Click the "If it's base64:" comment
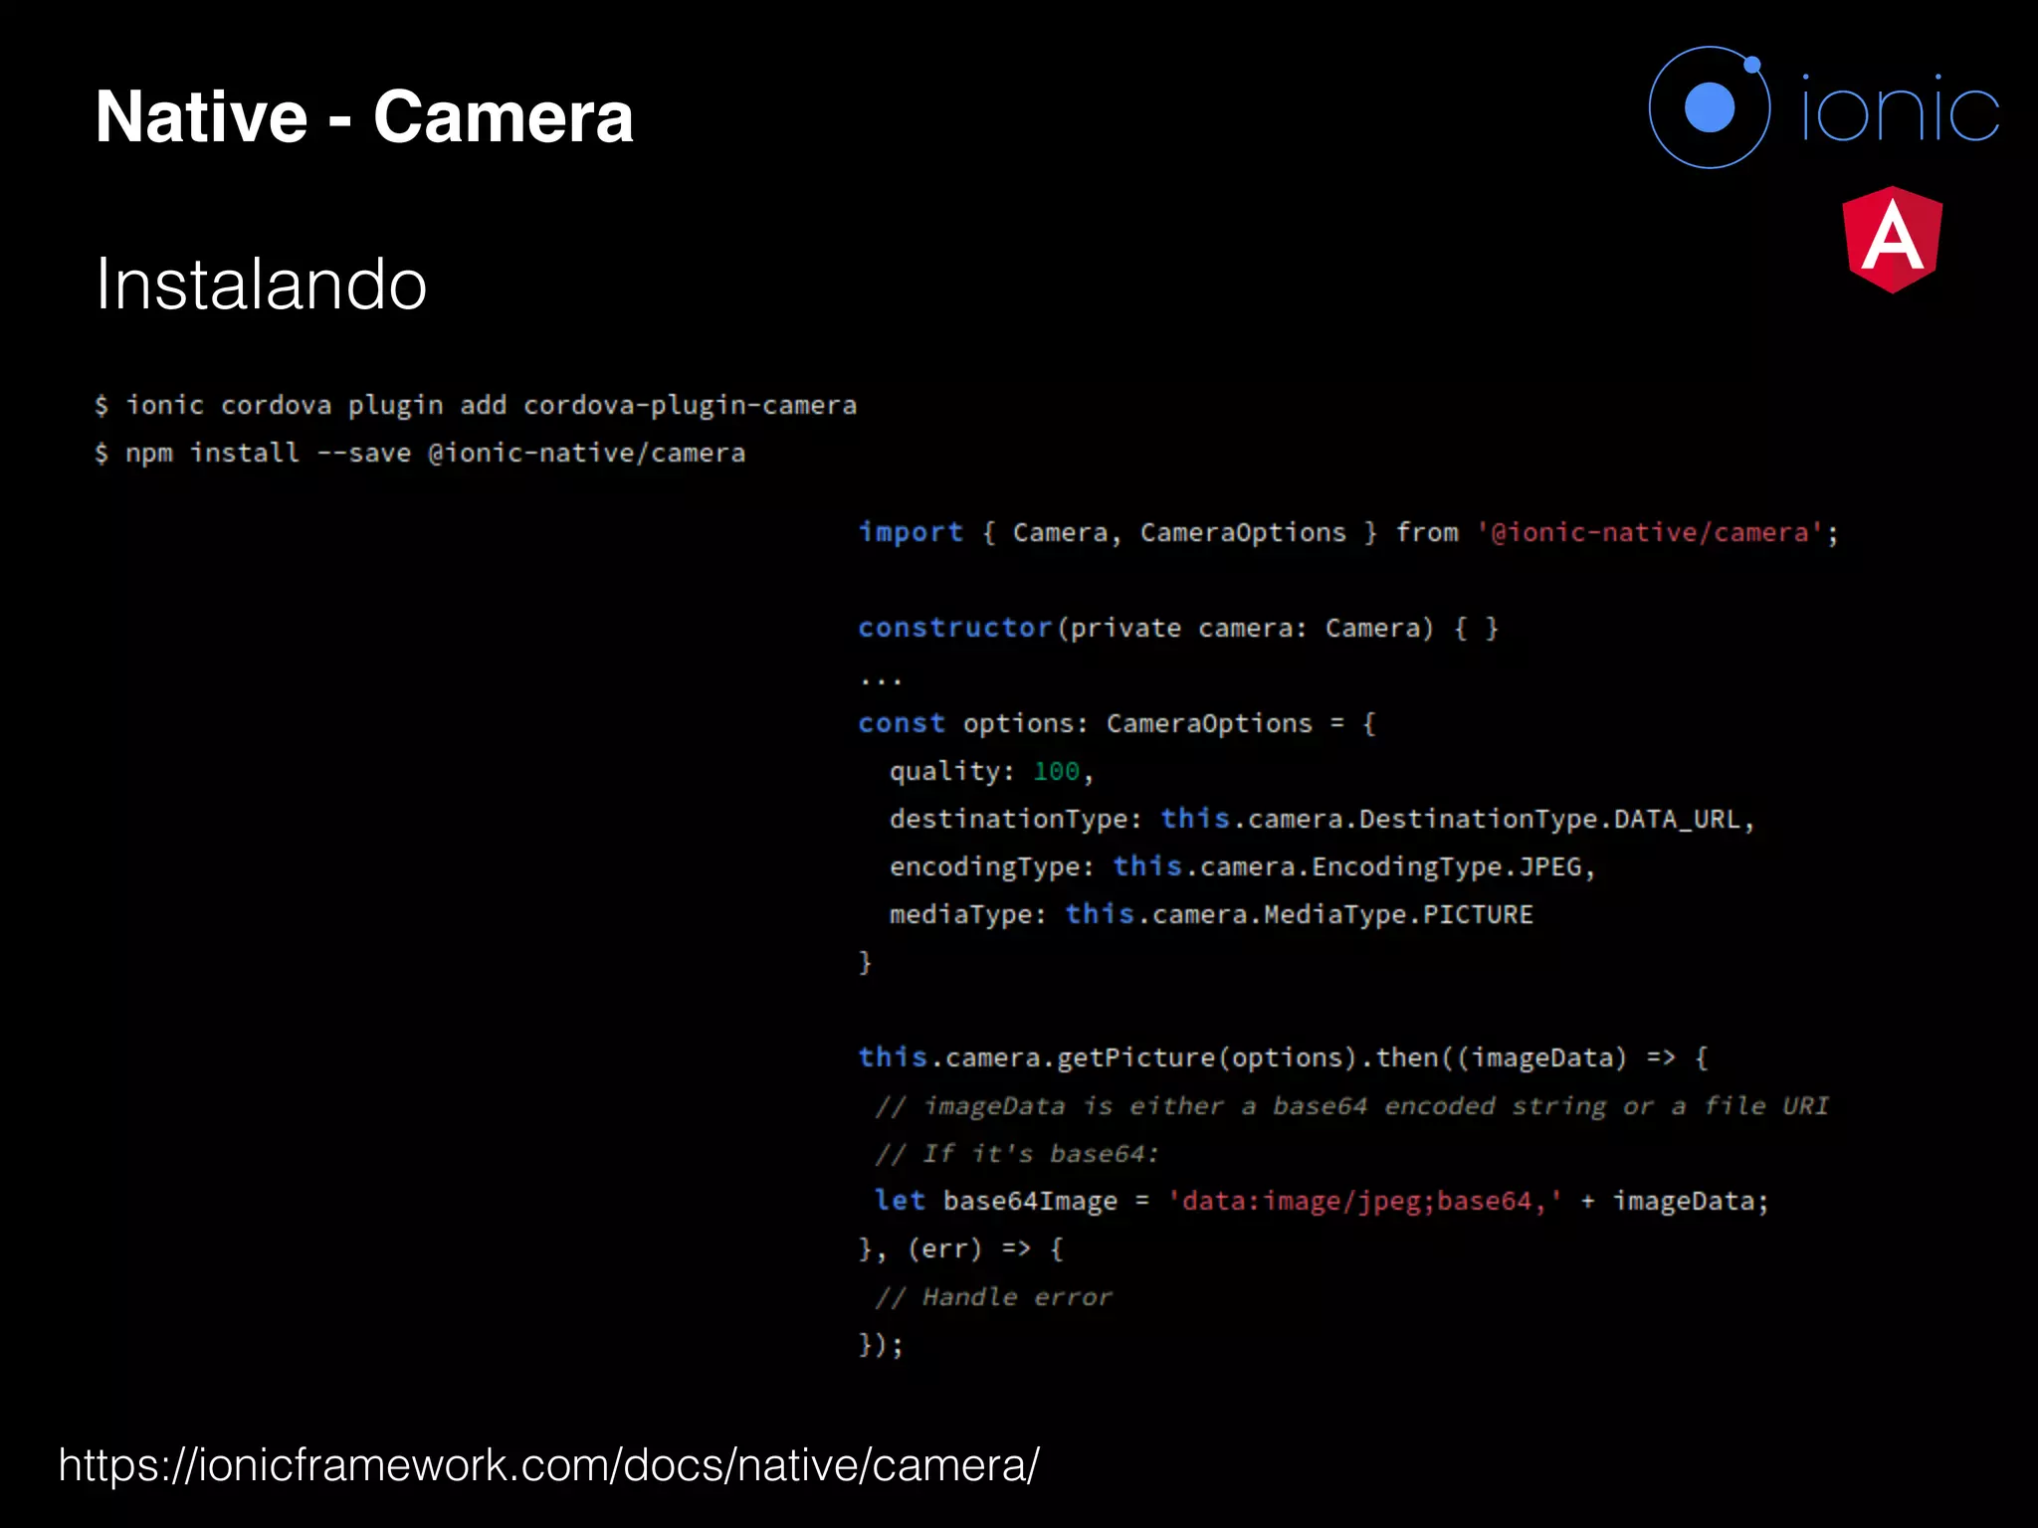The image size is (2038, 1528). 1017,1154
